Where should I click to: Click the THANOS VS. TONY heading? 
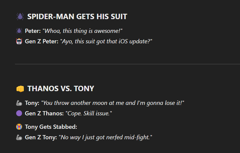(61, 89)
